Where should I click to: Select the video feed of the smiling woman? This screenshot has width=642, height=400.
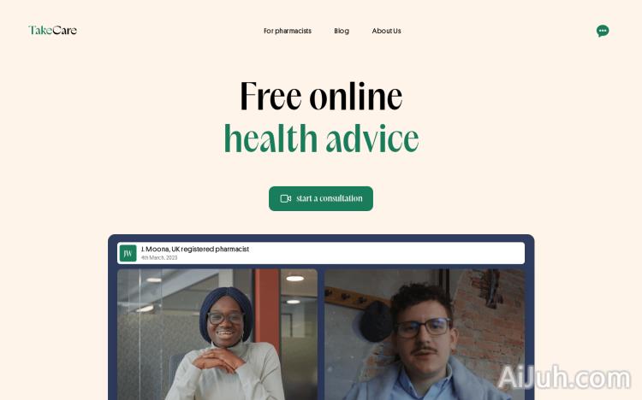217,334
